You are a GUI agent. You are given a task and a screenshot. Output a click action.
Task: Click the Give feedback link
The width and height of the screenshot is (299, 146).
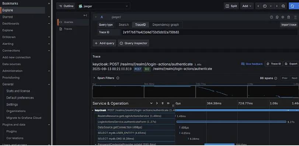[252, 64]
